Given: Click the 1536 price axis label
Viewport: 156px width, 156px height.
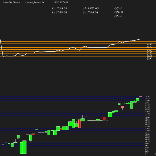Looking at the screenshot, I should pyautogui.click(x=147, y=97).
